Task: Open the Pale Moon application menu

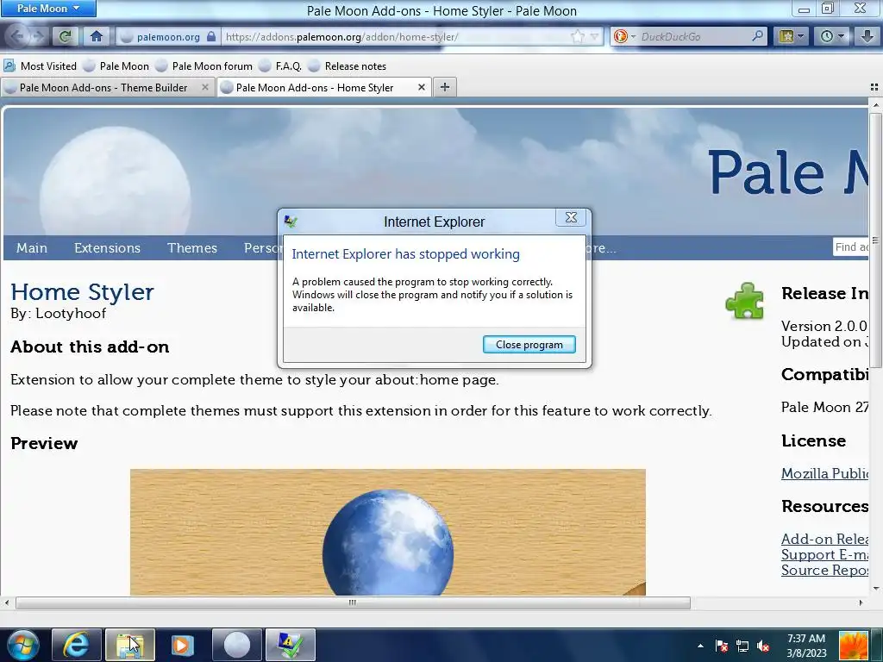Action: [48, 9]
